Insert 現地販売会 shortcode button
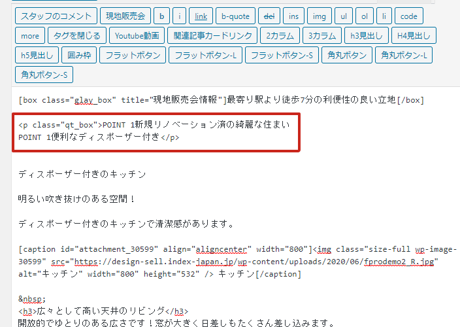Viewport: 460px width, 327px height. click(127, 16)
